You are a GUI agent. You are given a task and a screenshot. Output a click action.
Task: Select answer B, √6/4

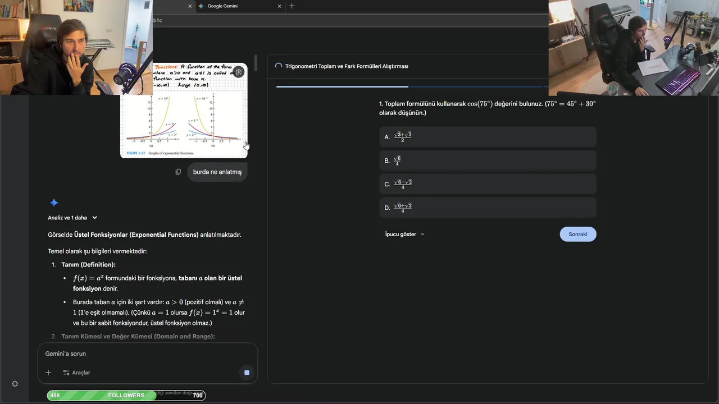[488, 160]
